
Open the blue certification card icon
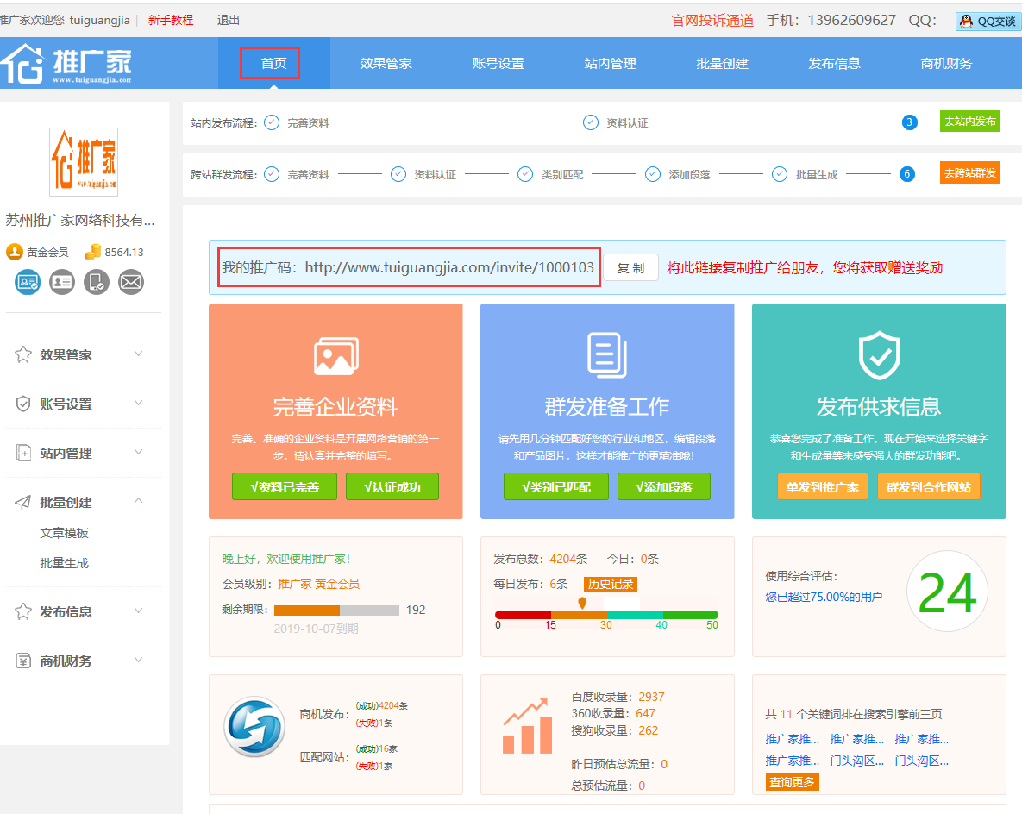click(x=28, y=282)
